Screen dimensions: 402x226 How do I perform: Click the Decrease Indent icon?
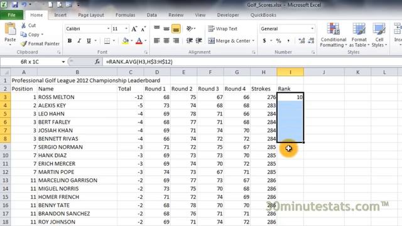pyautogui.click(x=190, y=40)
